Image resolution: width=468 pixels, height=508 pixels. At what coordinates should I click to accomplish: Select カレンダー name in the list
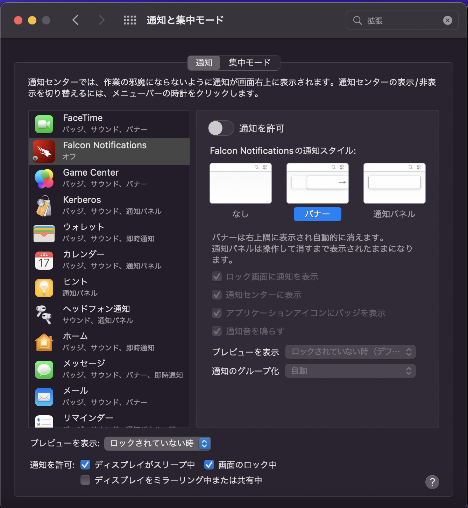(x=84, y=254)
